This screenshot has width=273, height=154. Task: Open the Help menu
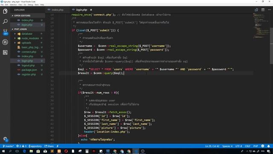coord(42,5)
